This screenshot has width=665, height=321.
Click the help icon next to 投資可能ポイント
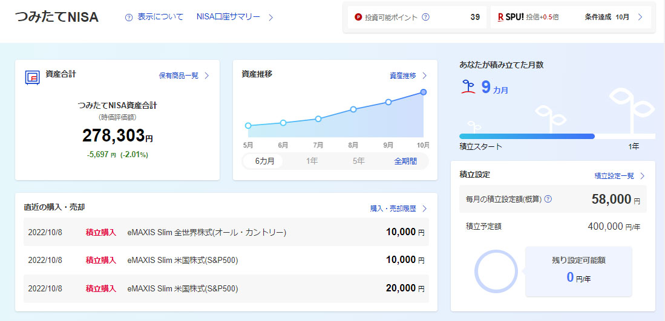[x=425, y=18]
